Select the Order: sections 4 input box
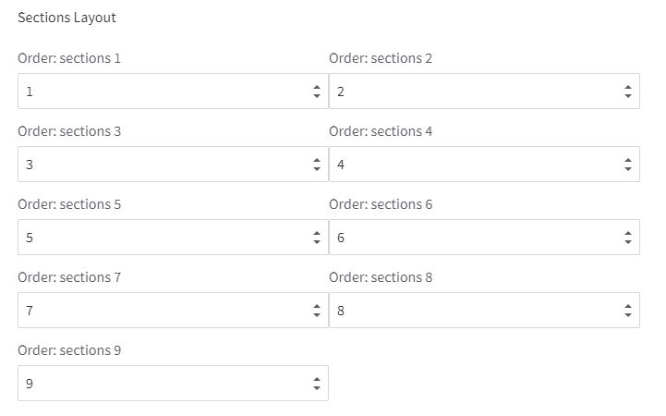The image size is (666, 416). 473,165
